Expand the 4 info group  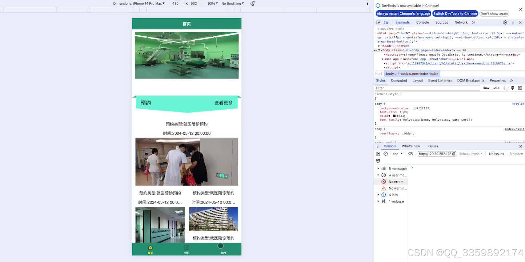pyautogui.click(x=378, y=195)
